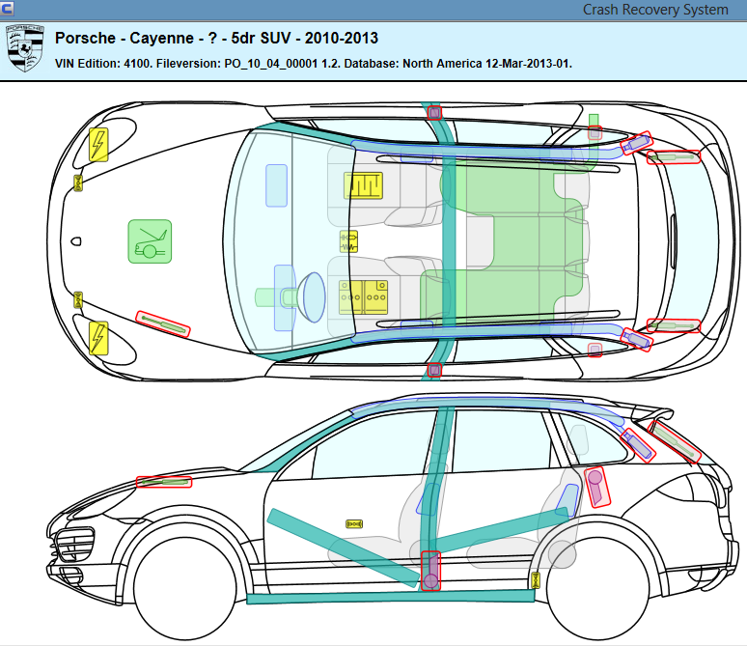The height and width of the screenshot is (646, 747).
Task: Select the green hood release icon
Action: (150, 241)
